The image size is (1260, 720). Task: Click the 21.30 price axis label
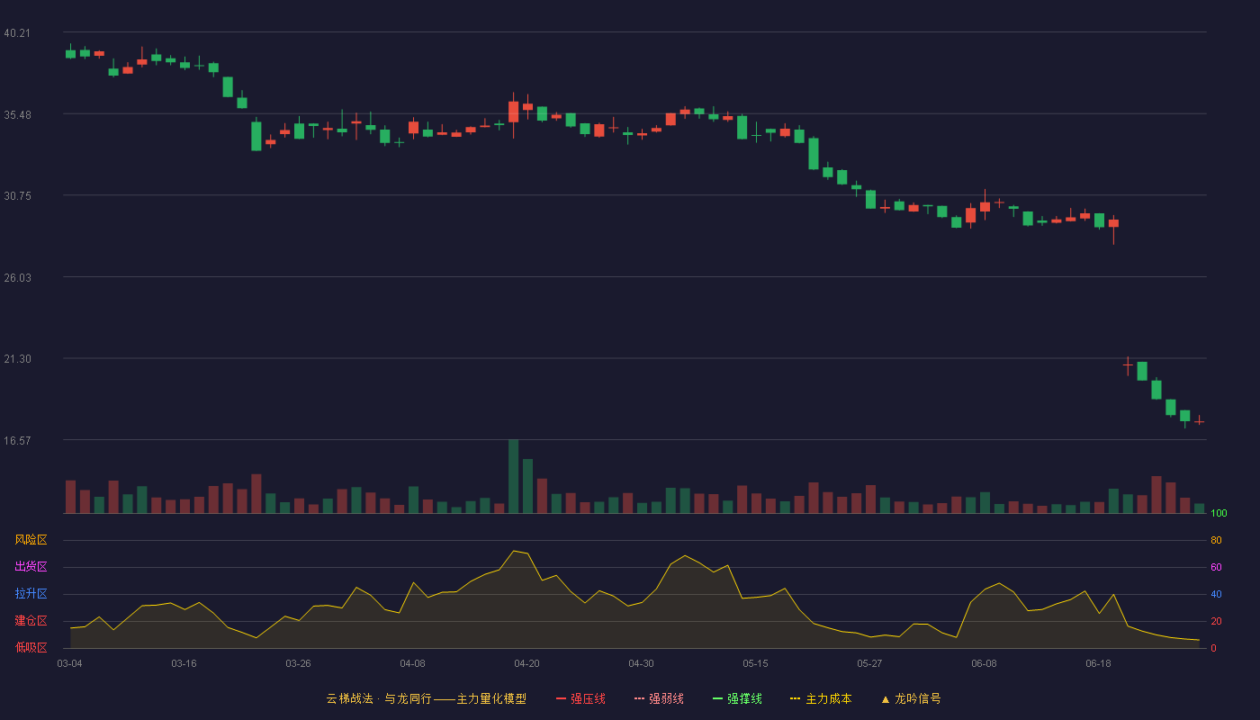[17, 358]
